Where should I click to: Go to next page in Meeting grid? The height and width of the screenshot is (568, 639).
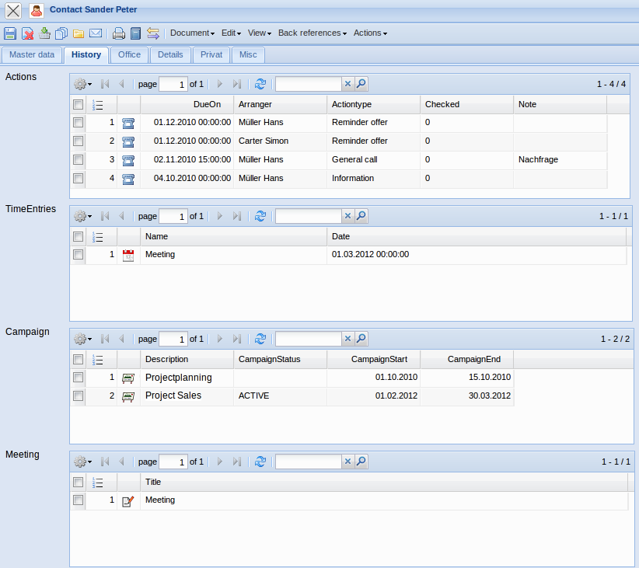coord(220,462)
